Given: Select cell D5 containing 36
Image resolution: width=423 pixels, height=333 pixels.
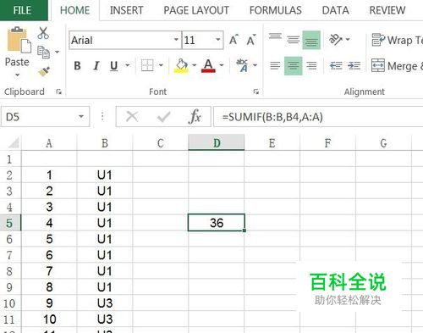Looking at the screenshot, I should pyautogui.click(x=217, y=223).
